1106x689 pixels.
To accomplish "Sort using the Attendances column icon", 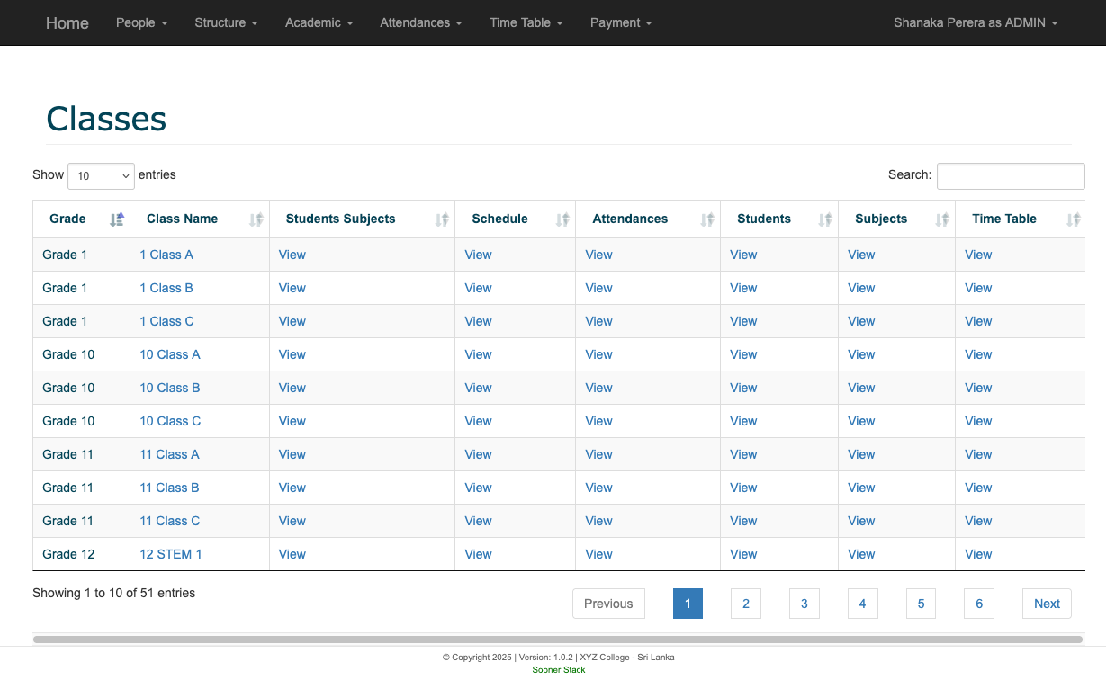I will tap(707, 219).
